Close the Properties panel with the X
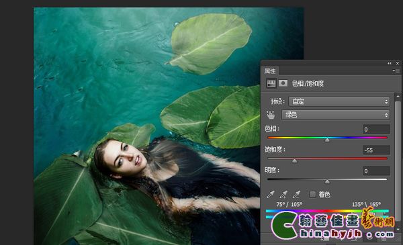Viewport: 403px width, 245px height. click(398, 63)
